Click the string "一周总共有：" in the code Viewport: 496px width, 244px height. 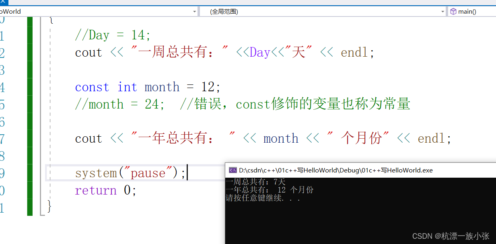(x=180, y=53)
